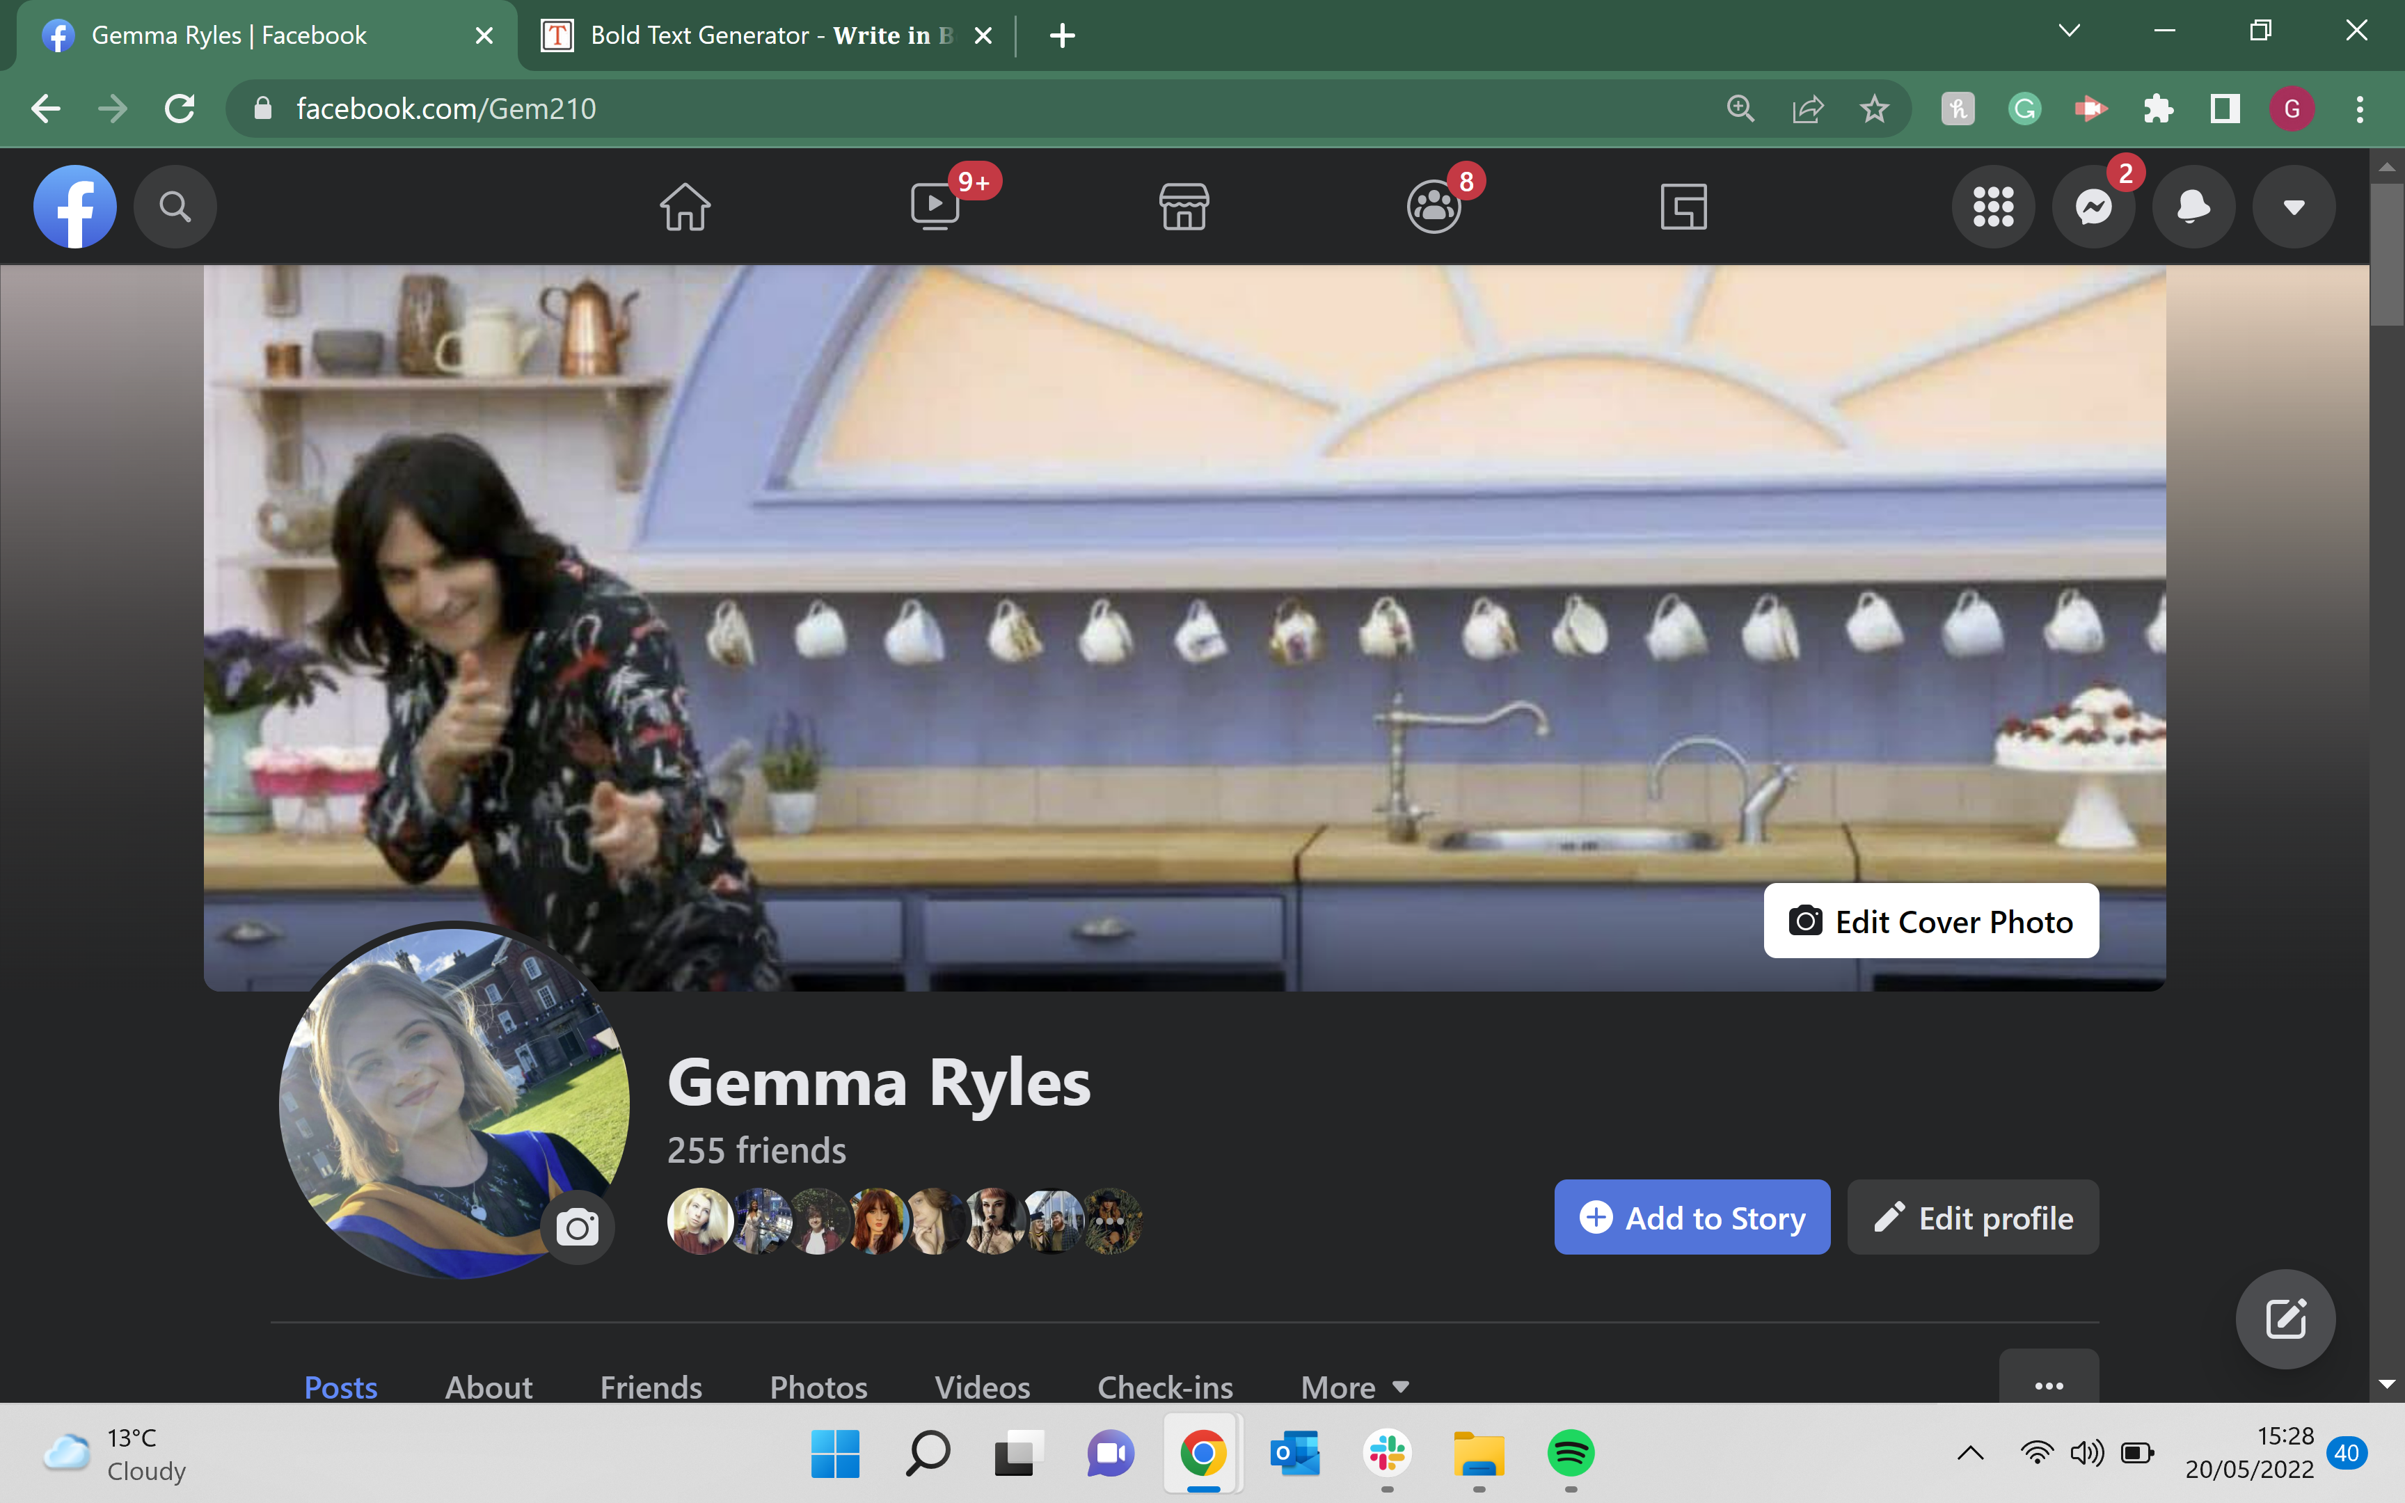Toggle the browser side panel

[x=2225, y=109]
